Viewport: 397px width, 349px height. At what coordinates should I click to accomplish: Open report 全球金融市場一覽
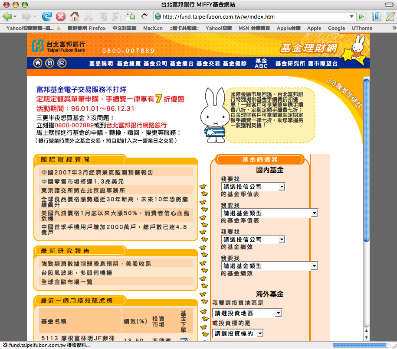pos(67,282)
